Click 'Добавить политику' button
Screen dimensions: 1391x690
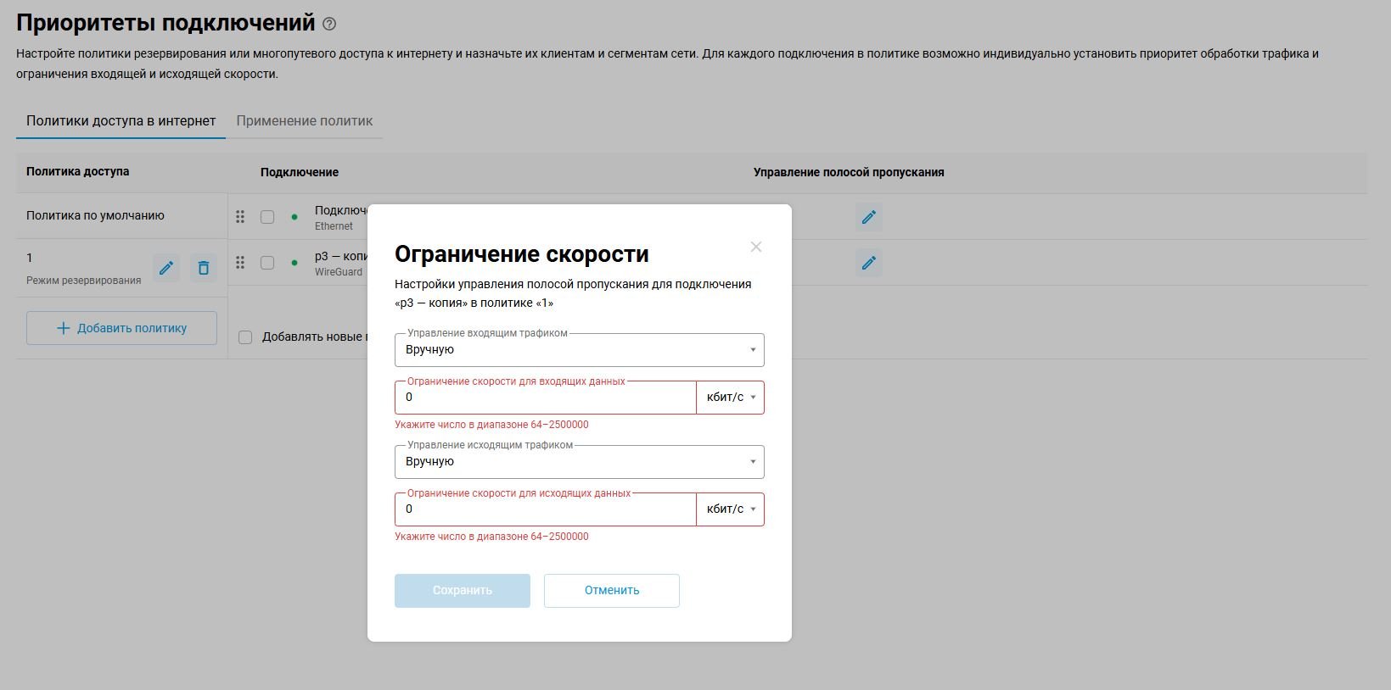(121, 328)
